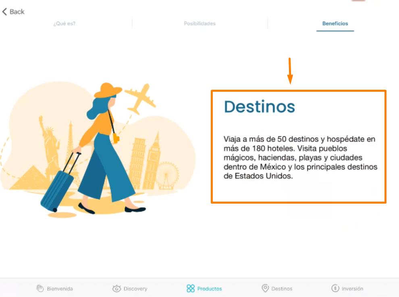
Task: Tap the Bienvenida hand icon
Action: [40, 289]
